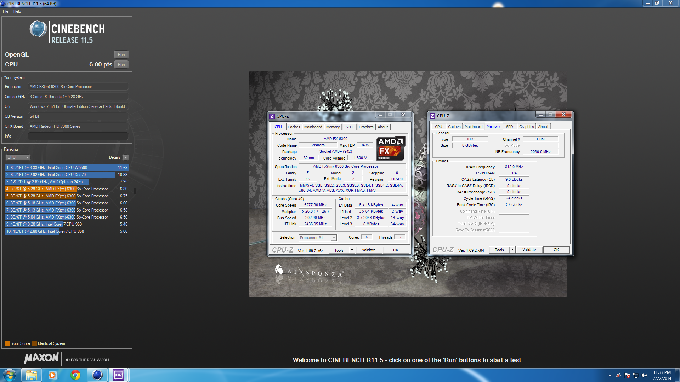Open Mainboard tab in right CPU-Z window

tap(474, 127)
